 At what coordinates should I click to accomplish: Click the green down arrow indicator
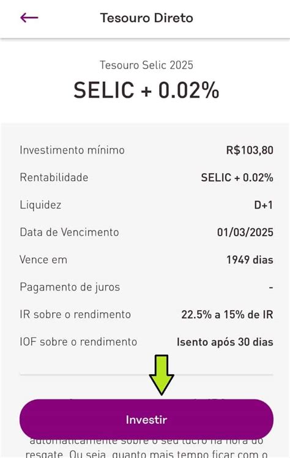162,375
